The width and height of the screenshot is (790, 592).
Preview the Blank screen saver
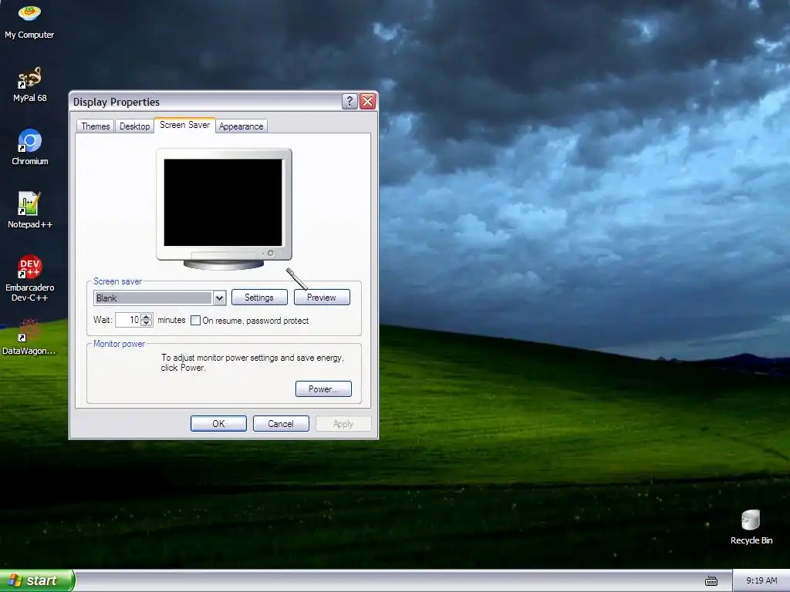tap(322, 298)
